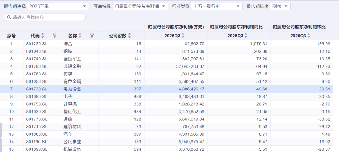The height and width of the screenshot is (152, 339).
Task: Click year-over-year value 49.68
Action: point(262,89)
